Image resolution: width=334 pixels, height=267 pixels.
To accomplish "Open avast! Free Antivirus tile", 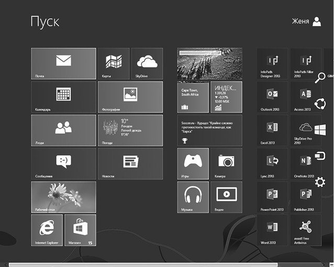I will 305,230.
